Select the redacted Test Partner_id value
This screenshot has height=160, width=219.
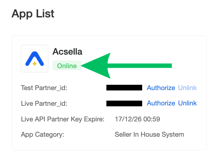[124, 88]
